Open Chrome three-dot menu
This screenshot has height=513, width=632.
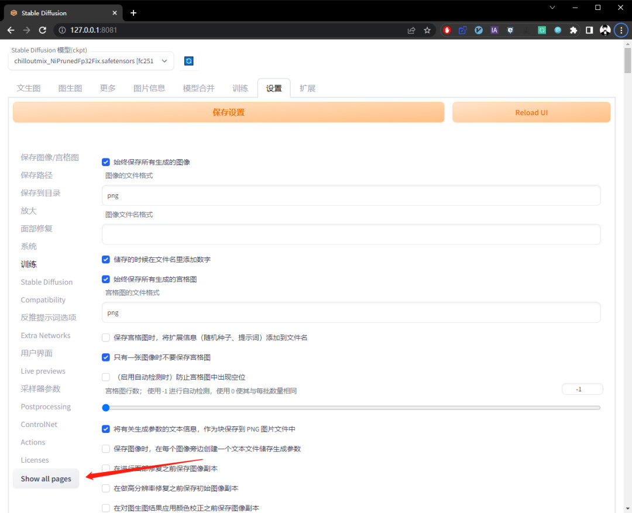(621, 30)
